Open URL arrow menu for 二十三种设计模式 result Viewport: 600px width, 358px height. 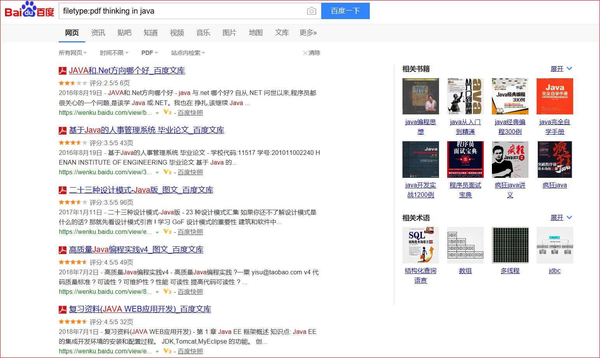(157, 232)
